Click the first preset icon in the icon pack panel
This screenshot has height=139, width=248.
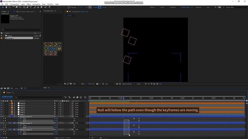coord(46,44)
